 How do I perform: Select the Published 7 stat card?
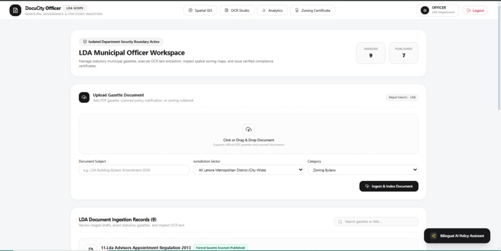403,53
